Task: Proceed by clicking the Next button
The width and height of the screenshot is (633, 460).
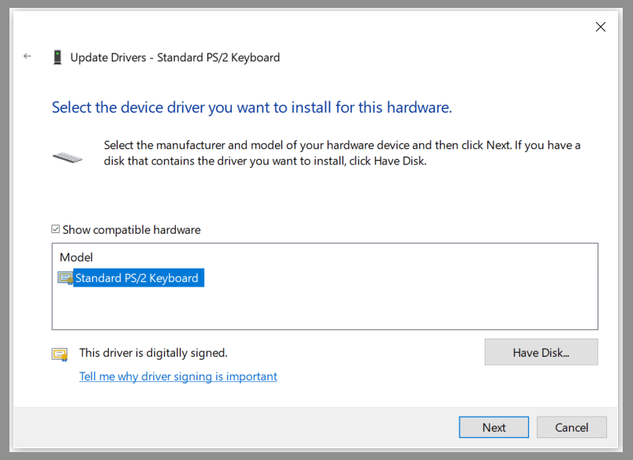Action: click(x=493, y=427)
